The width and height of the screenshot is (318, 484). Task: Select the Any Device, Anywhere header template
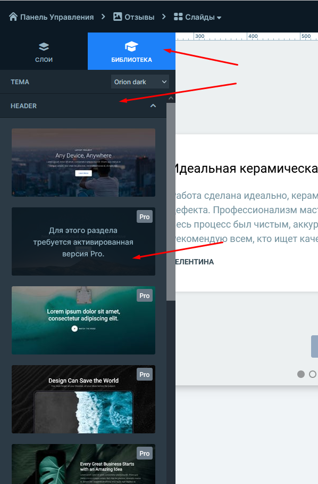(83, 163)
